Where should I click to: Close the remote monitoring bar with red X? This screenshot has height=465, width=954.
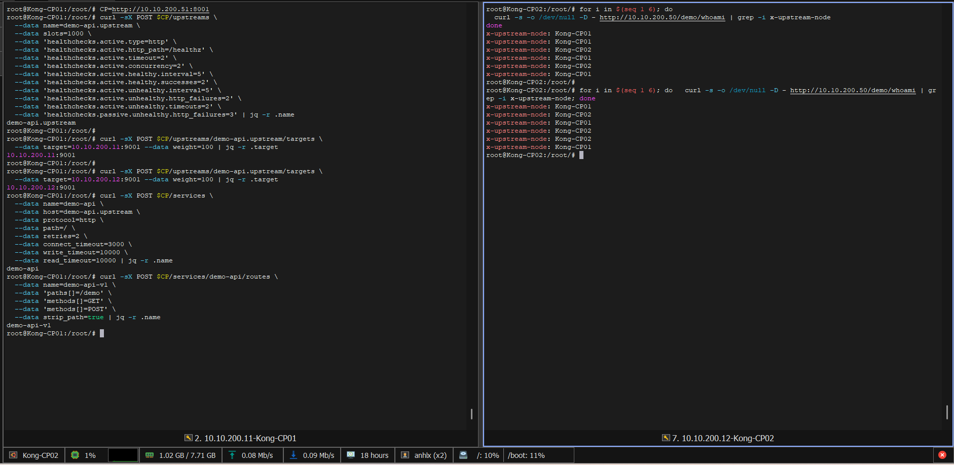coord(942,455)
